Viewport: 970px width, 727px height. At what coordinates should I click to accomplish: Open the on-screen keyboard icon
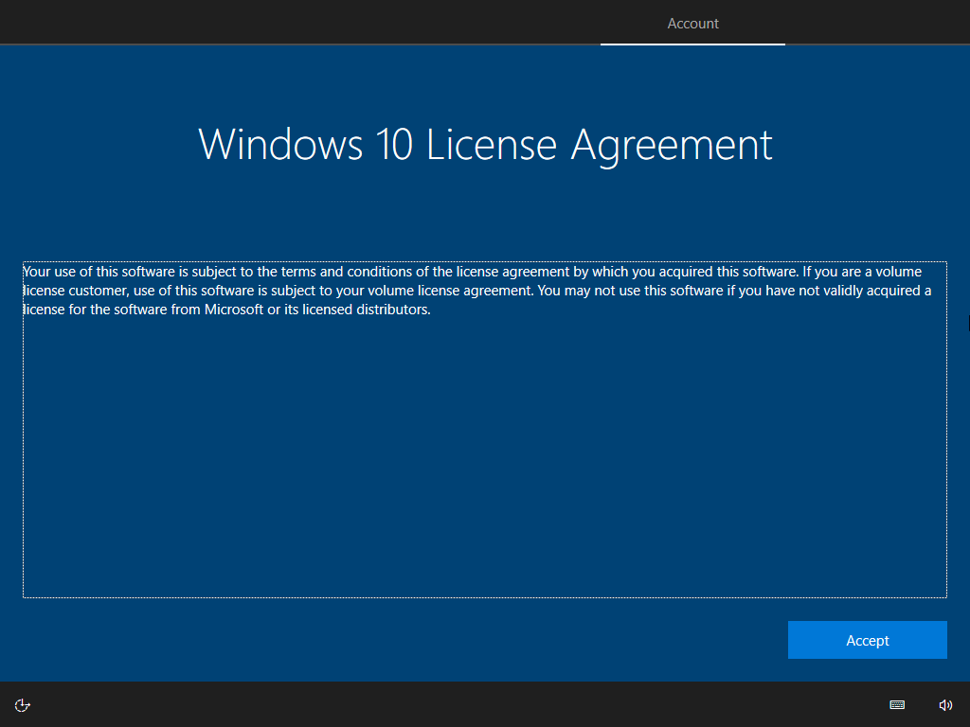[897, 704]
